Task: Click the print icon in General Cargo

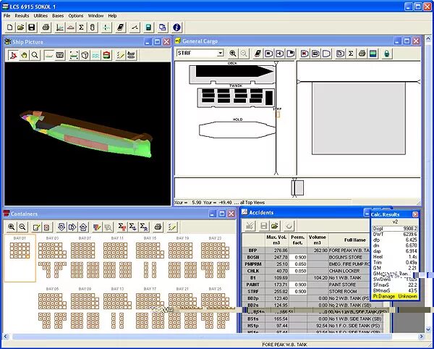Action: (x=362, y=54)
